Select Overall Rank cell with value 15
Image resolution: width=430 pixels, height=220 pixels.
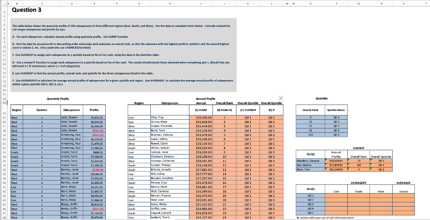tap(224, 178)
